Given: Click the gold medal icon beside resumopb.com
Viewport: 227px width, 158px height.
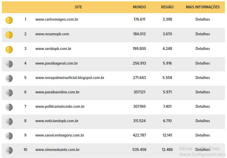Looking at the screenshot, I should pyautogui.click(x=9, y=35).
